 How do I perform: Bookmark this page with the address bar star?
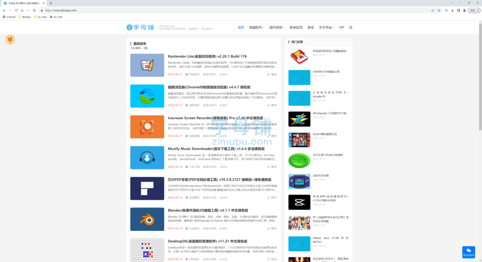pos(439,10)
